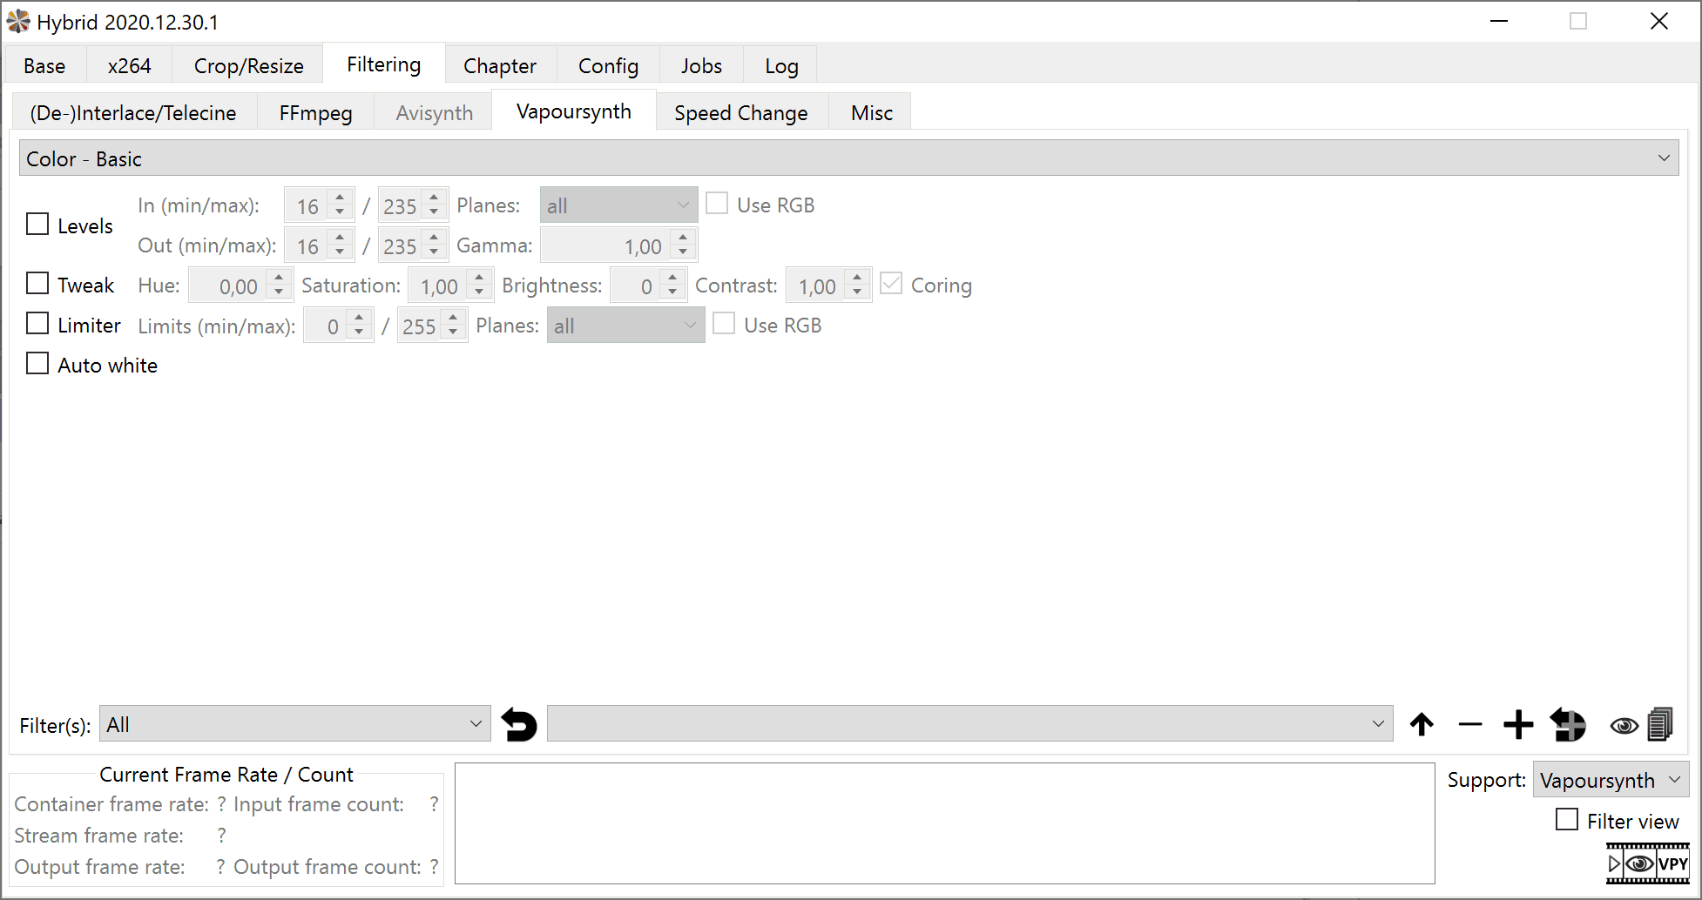Open the Support Vapoursynth dropdown

[1610, 780]
